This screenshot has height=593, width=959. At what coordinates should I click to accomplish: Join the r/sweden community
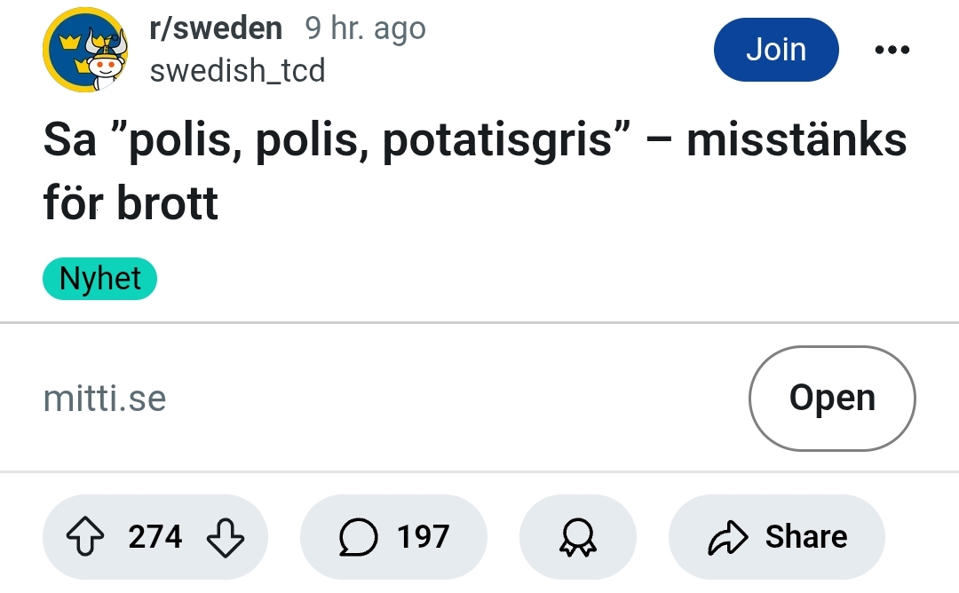point(775,50)
